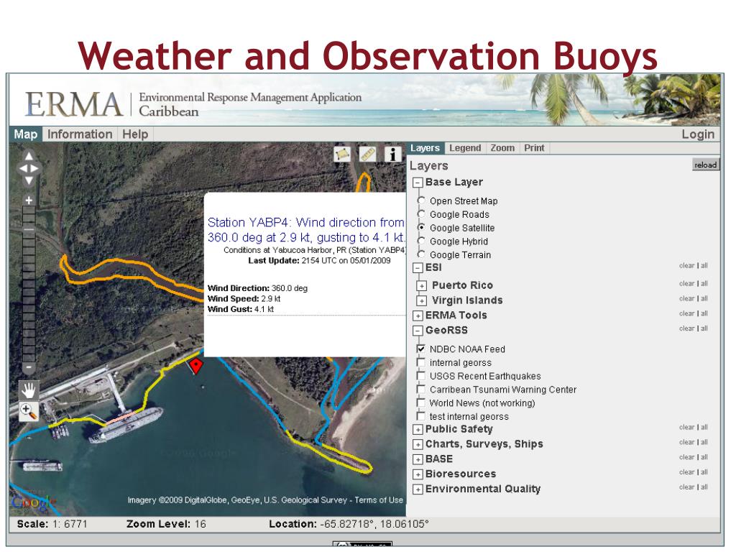The height and width of the screenshot is (552, 736).
Task: Enable USGS Recent Earthquakes feed
Action: (x=421, y=375)
